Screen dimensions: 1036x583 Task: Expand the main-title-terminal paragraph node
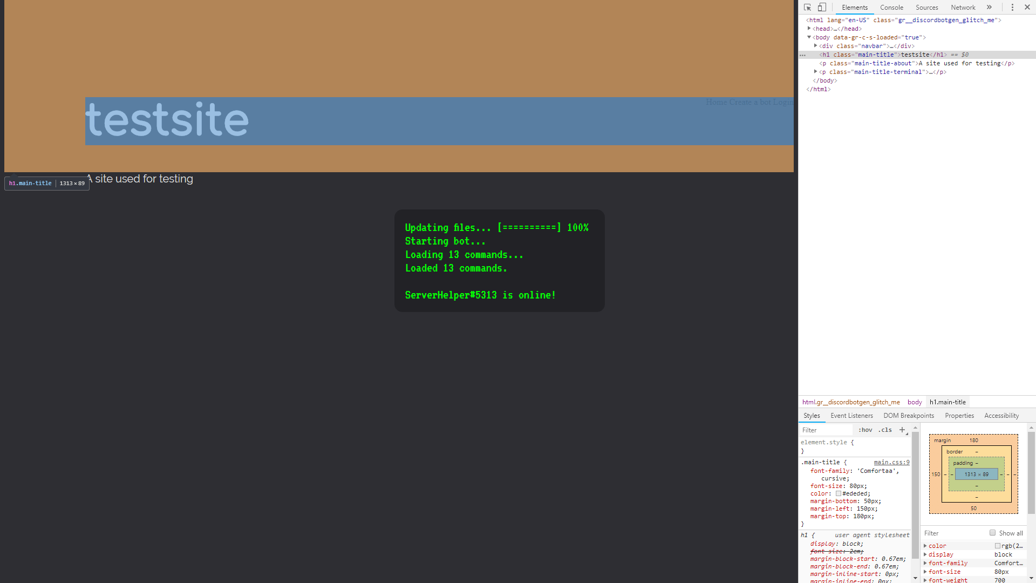(x=815, y=72)
